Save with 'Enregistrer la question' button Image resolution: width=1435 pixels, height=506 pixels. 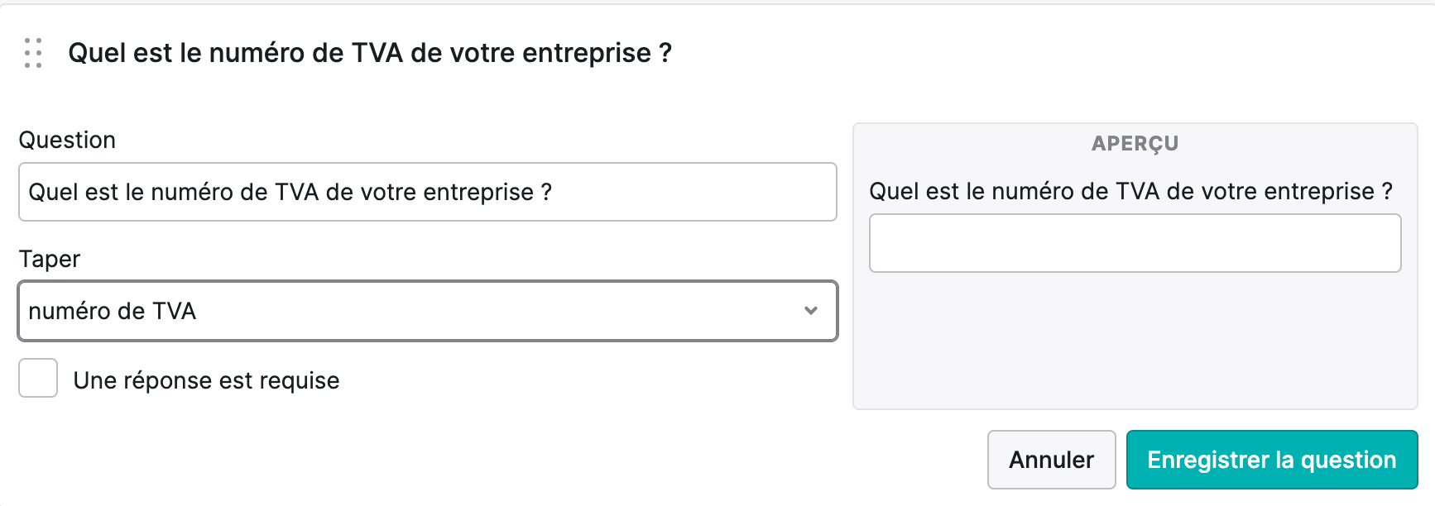[1272, 460]
